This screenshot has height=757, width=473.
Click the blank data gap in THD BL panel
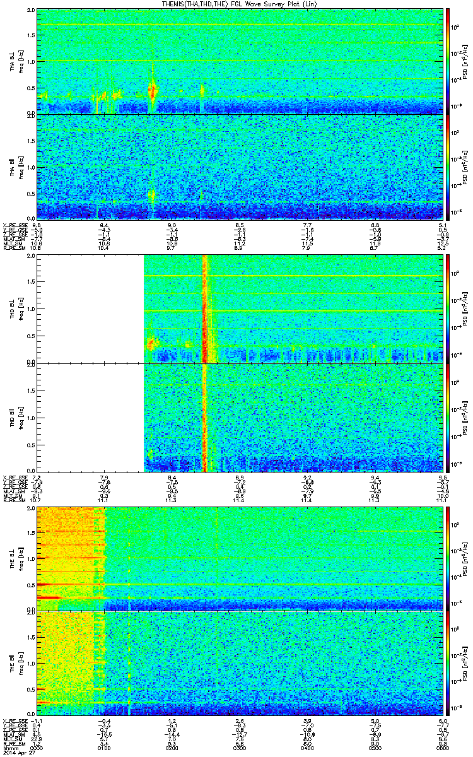pyautogui.click(x=91, y=308)
